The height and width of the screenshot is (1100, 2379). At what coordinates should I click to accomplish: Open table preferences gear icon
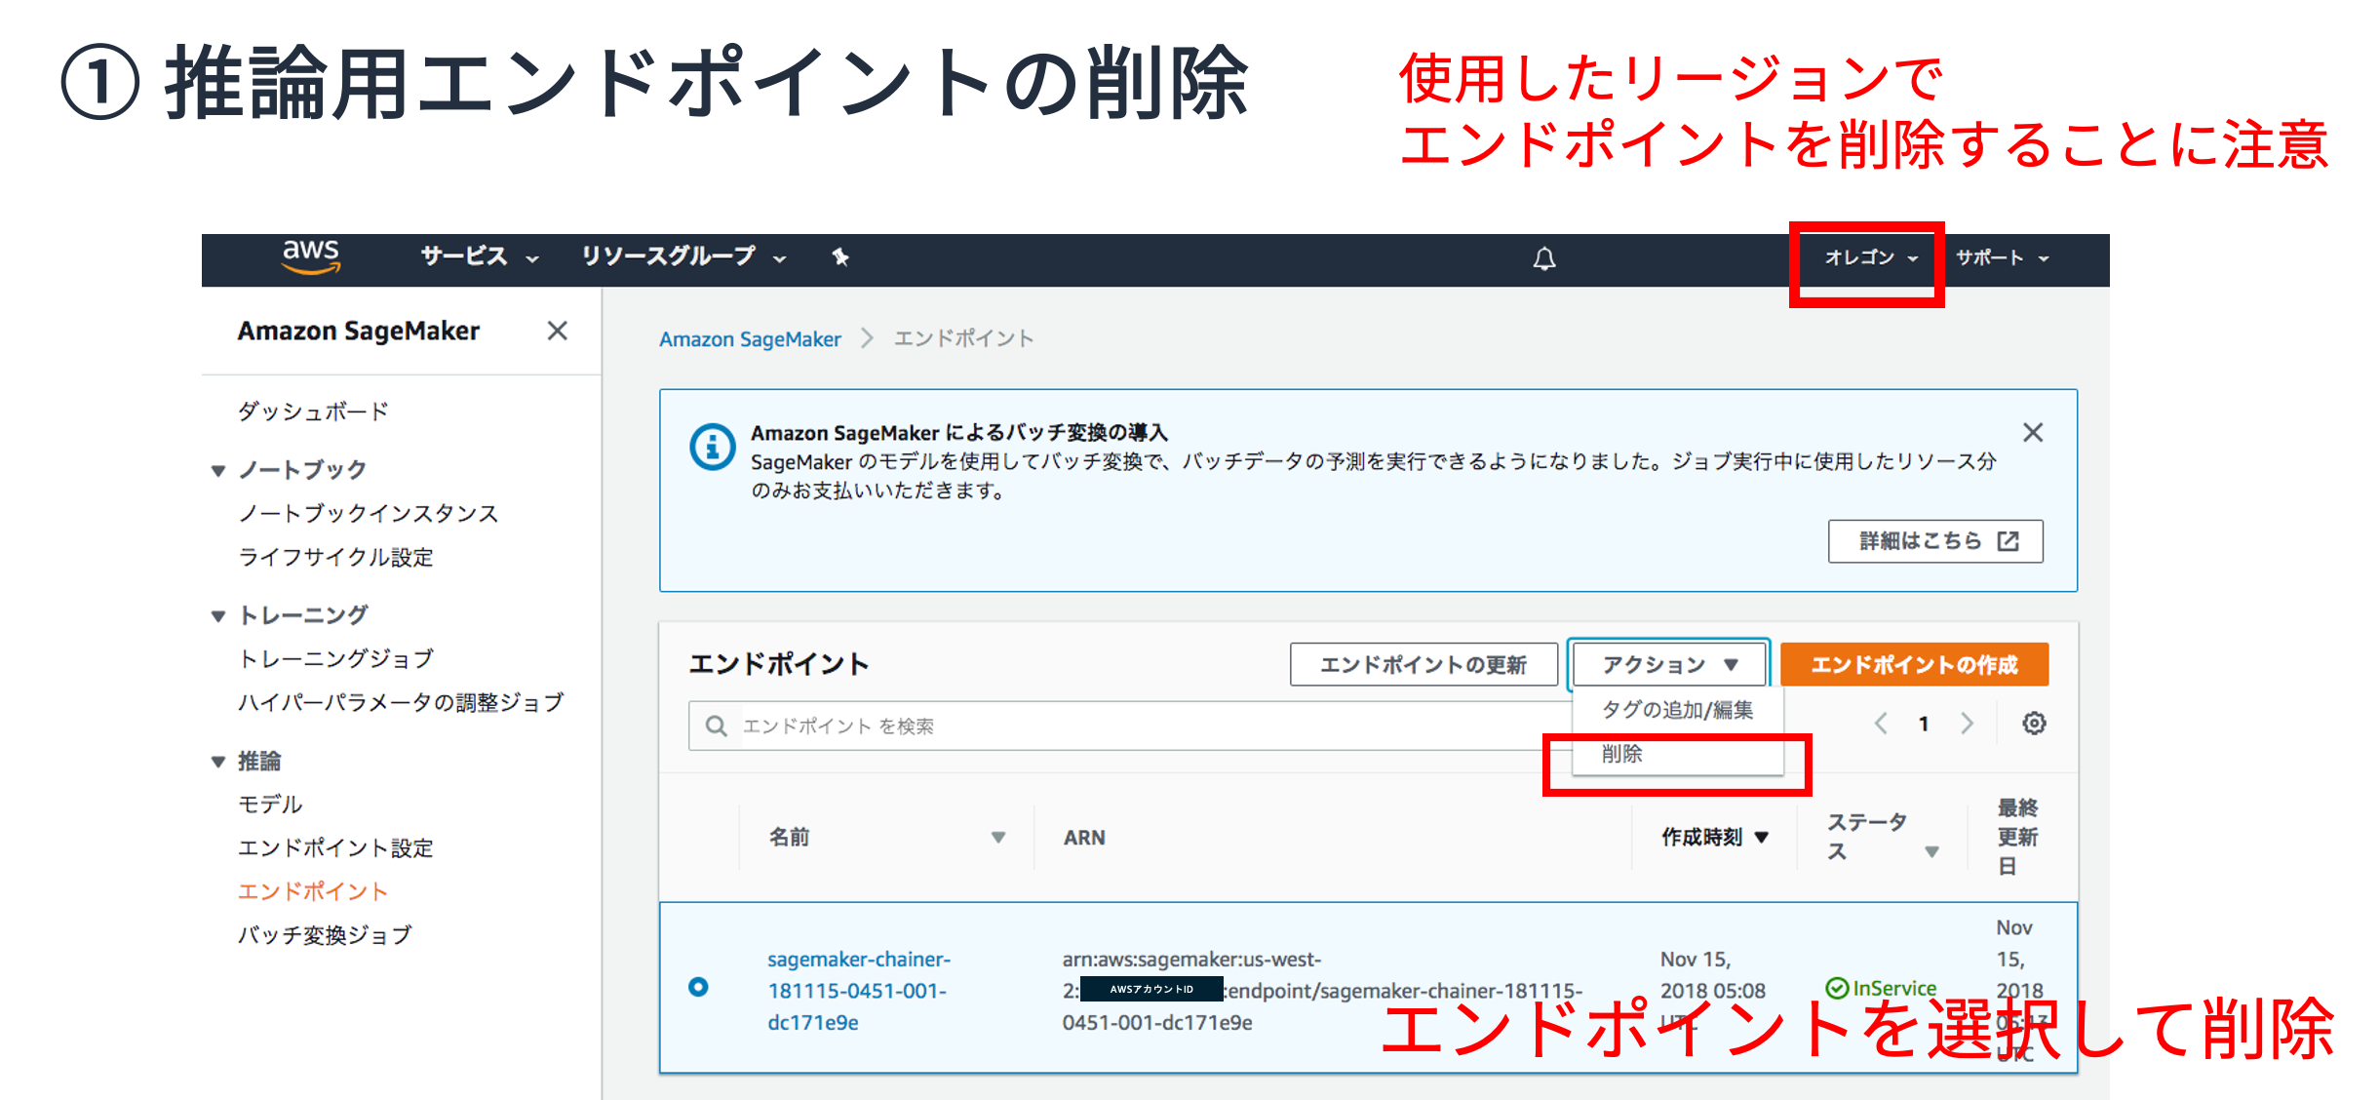click(x=2033, y=724)
